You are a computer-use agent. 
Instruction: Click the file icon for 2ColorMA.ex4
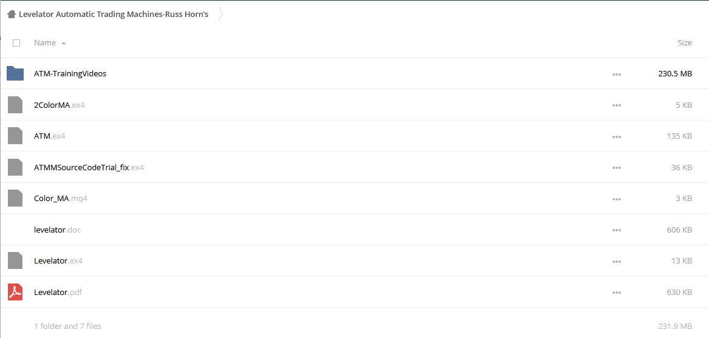click(x=15, y=105)
